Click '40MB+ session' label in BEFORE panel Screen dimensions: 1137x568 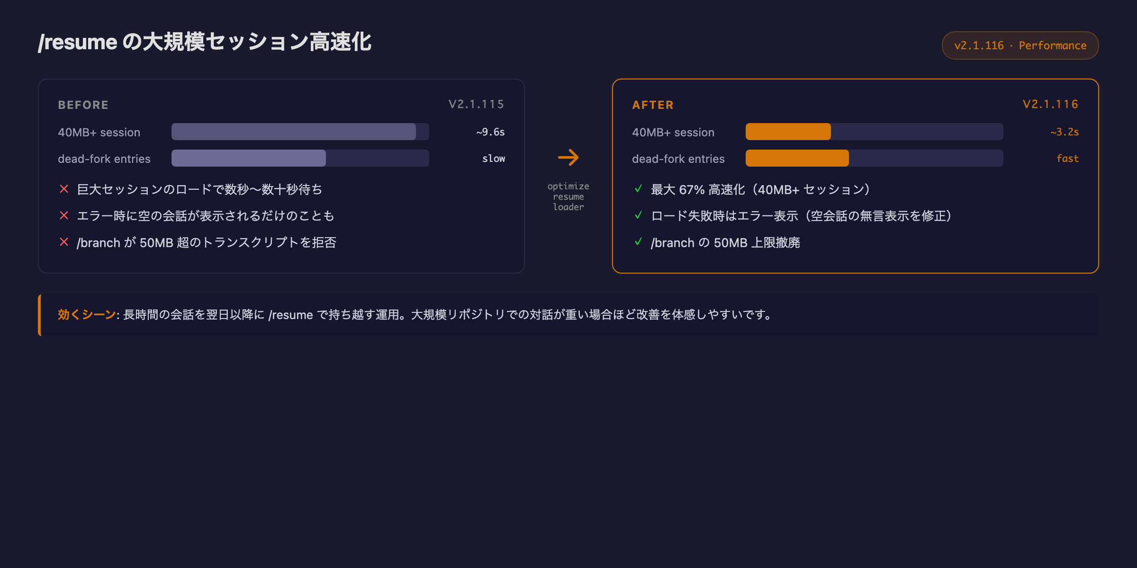pyautogui.click(x=99, y=132)
